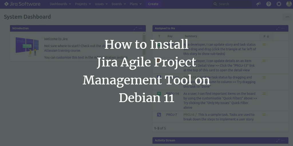Click the PROJ-14 story type icon
Viewport: 293px width, 146px height.
(x=159, y=94)
